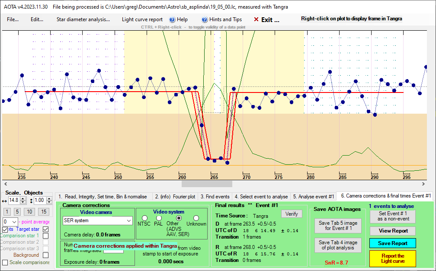
Task: Enable the Comparison star 1 checkbox
Action: pos(46,236)
